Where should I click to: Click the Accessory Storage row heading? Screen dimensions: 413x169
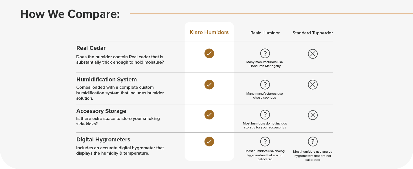(x=101, y=111)
